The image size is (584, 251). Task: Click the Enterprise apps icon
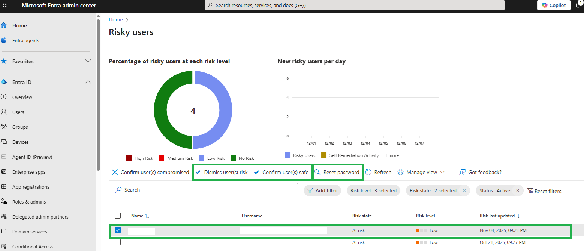click(4, 172)
